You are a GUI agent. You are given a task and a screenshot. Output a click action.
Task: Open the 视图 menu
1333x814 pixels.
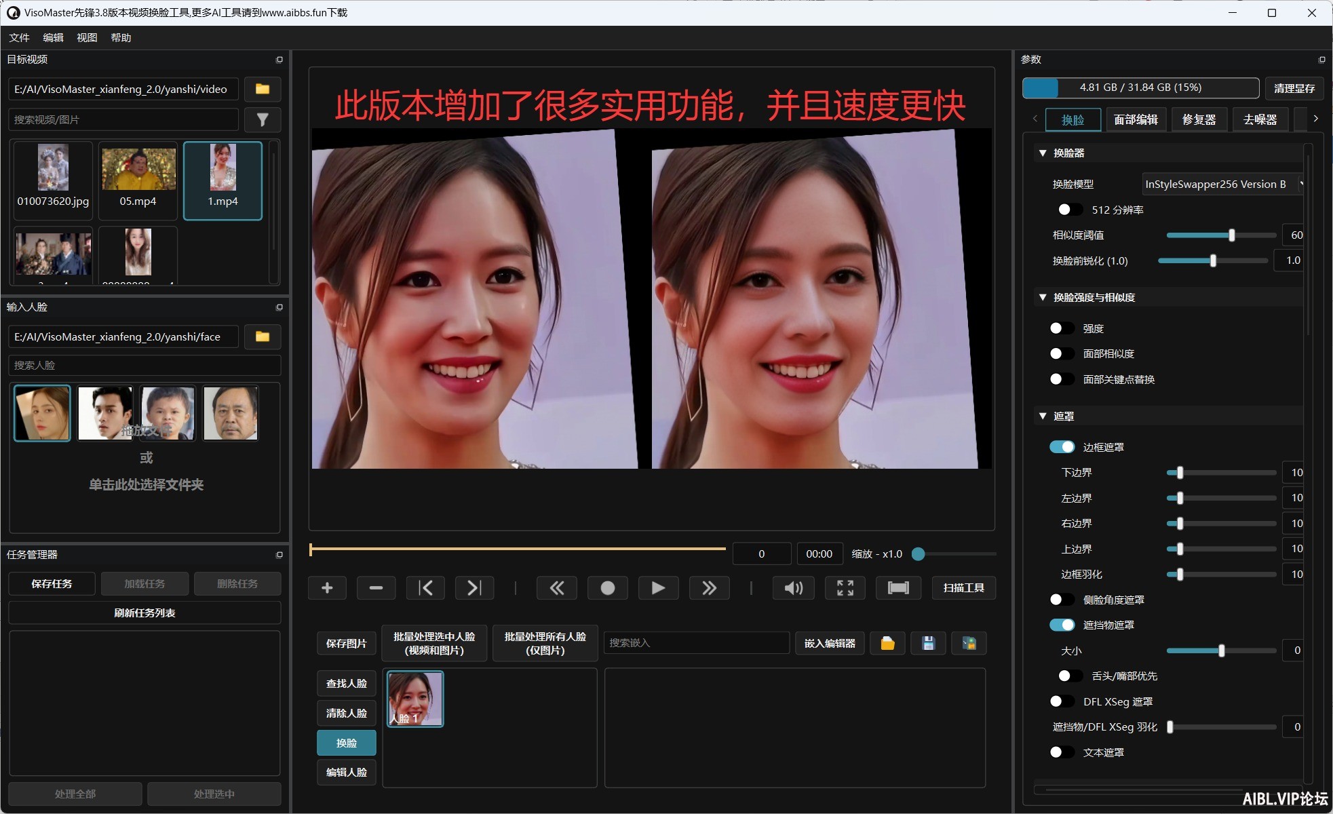87,38
